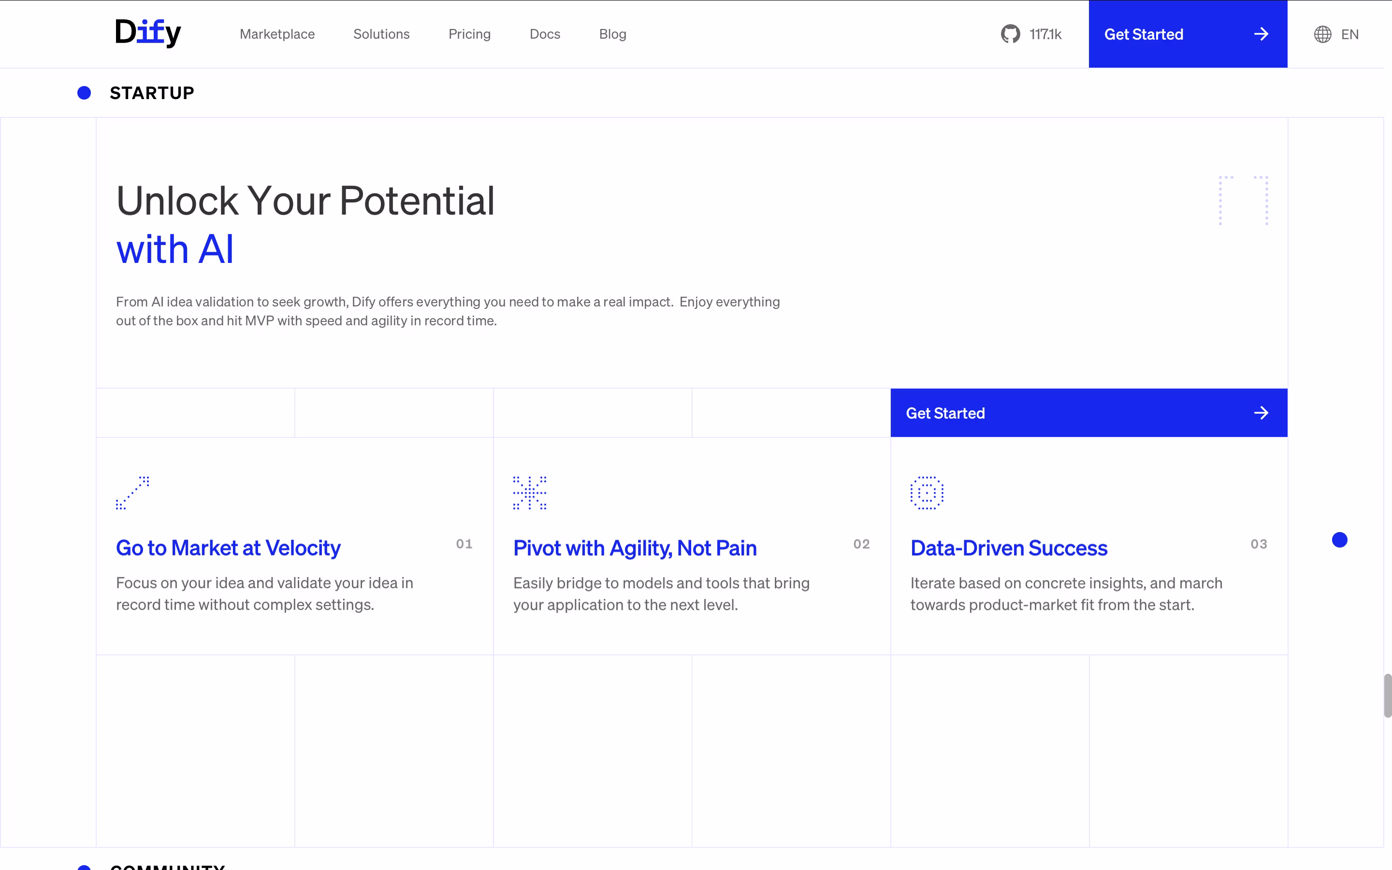Viewport: 1392px width, 870px height.
Task: Click the Get Started header button
Action: [x=1144, y=34]
